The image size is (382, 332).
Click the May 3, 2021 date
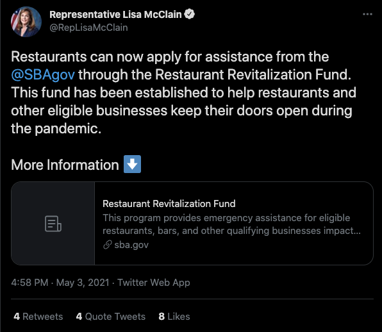click(x=83, y=283)
